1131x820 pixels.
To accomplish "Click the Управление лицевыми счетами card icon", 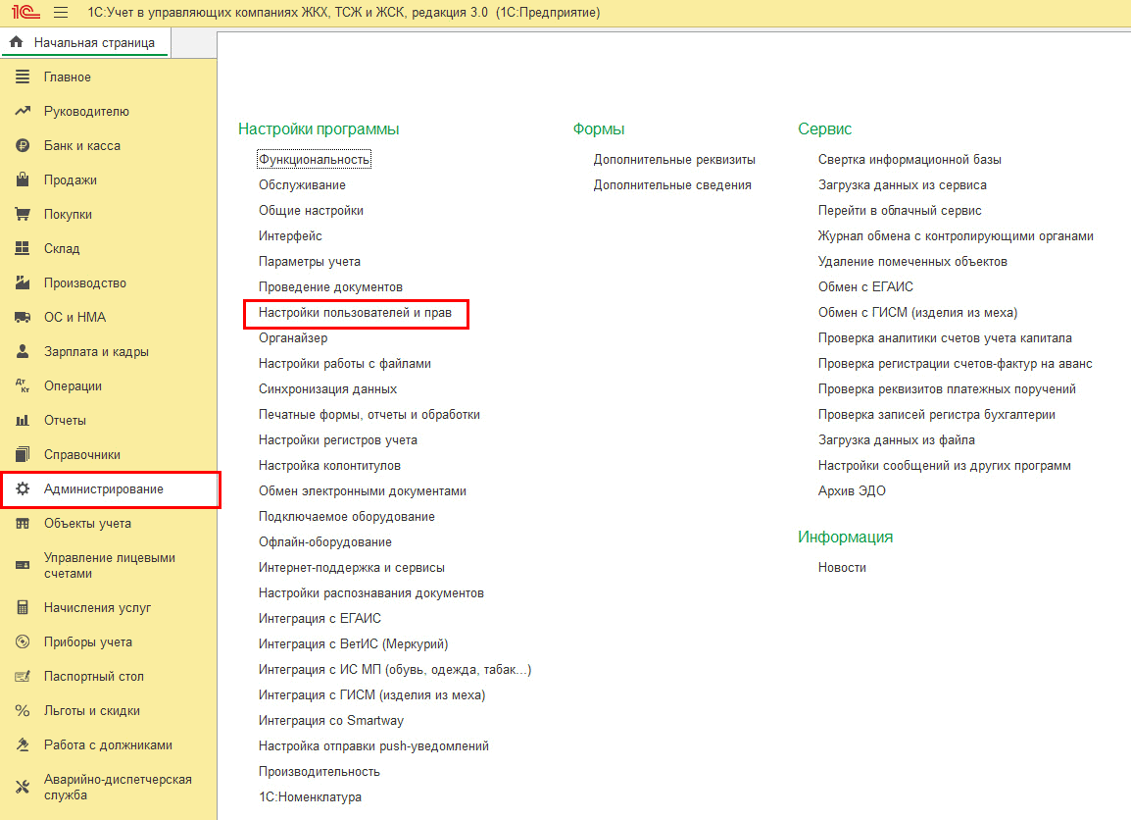I will 23,565.
